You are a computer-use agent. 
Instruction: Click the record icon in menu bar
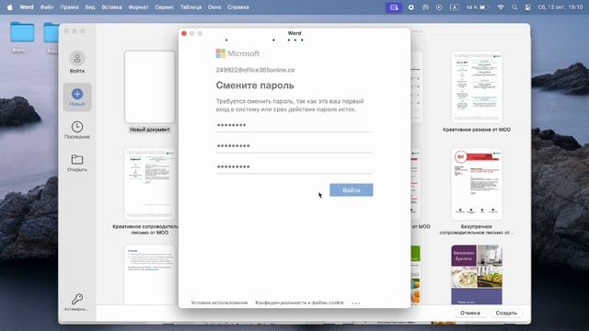point(411,7)
